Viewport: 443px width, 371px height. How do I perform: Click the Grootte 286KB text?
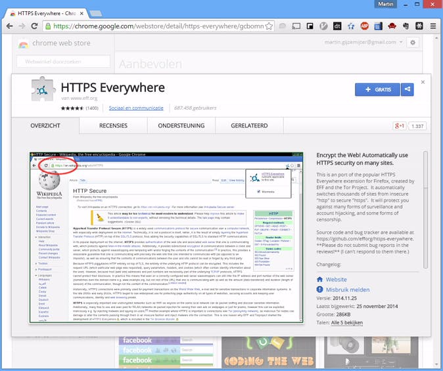(x=333, y=315)
